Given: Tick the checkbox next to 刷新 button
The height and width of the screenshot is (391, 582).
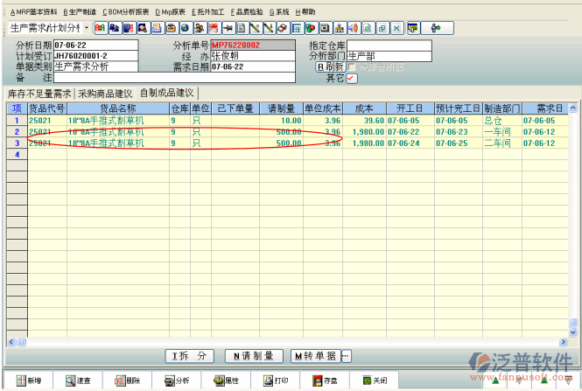Looking at the screenshot, I should 351,66.
